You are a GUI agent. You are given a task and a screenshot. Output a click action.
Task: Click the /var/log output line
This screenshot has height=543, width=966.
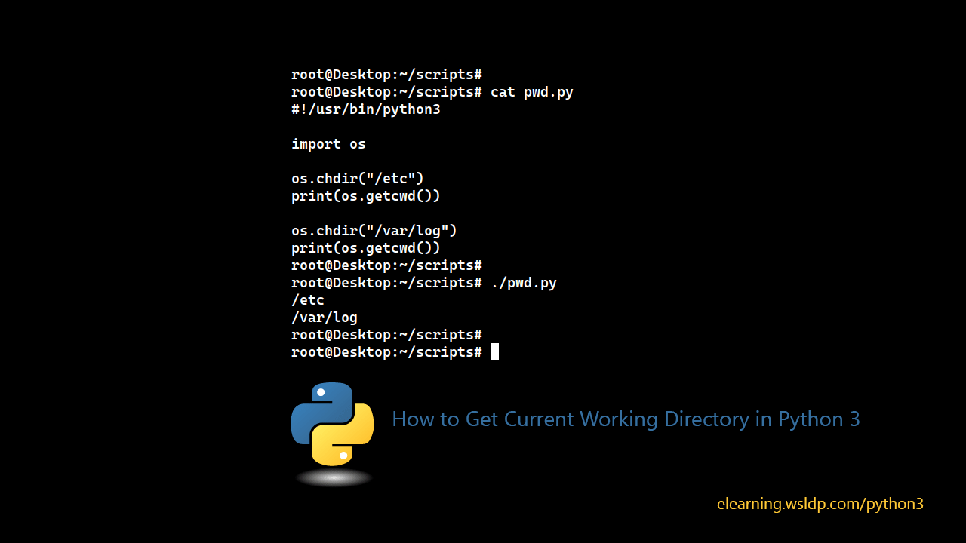point(324,318)
